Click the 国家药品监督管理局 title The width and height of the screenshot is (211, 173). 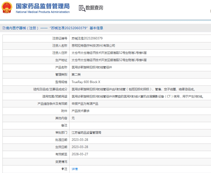pyautogui.click(x=43, y=6)
